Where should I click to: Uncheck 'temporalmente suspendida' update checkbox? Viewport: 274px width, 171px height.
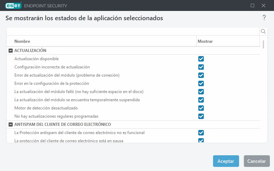click(x=201, y=100)
